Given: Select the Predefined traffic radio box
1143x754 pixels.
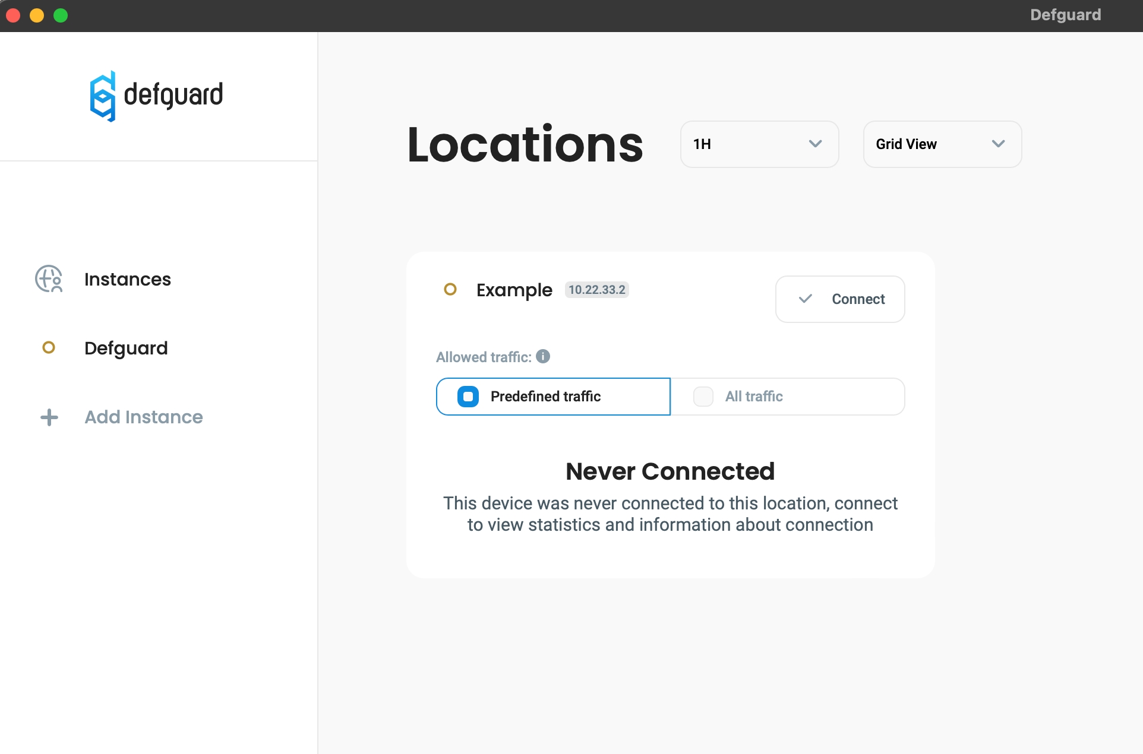Looking at the screenshot, I should coord(468,397).
